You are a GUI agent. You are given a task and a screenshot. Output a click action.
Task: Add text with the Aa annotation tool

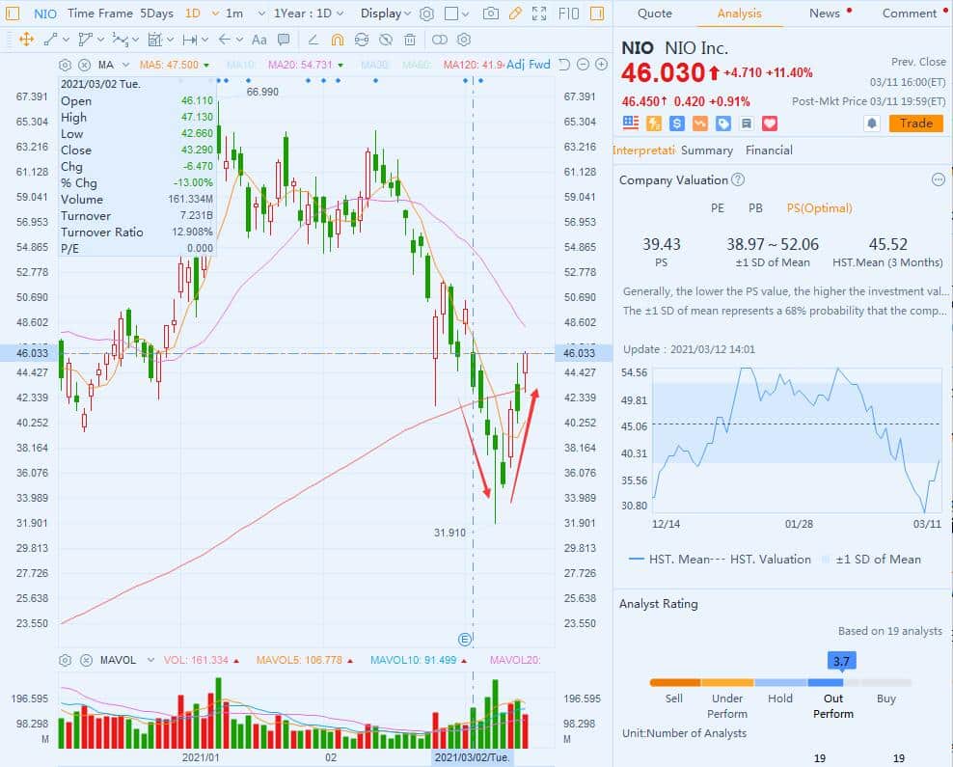click(258, 40)
